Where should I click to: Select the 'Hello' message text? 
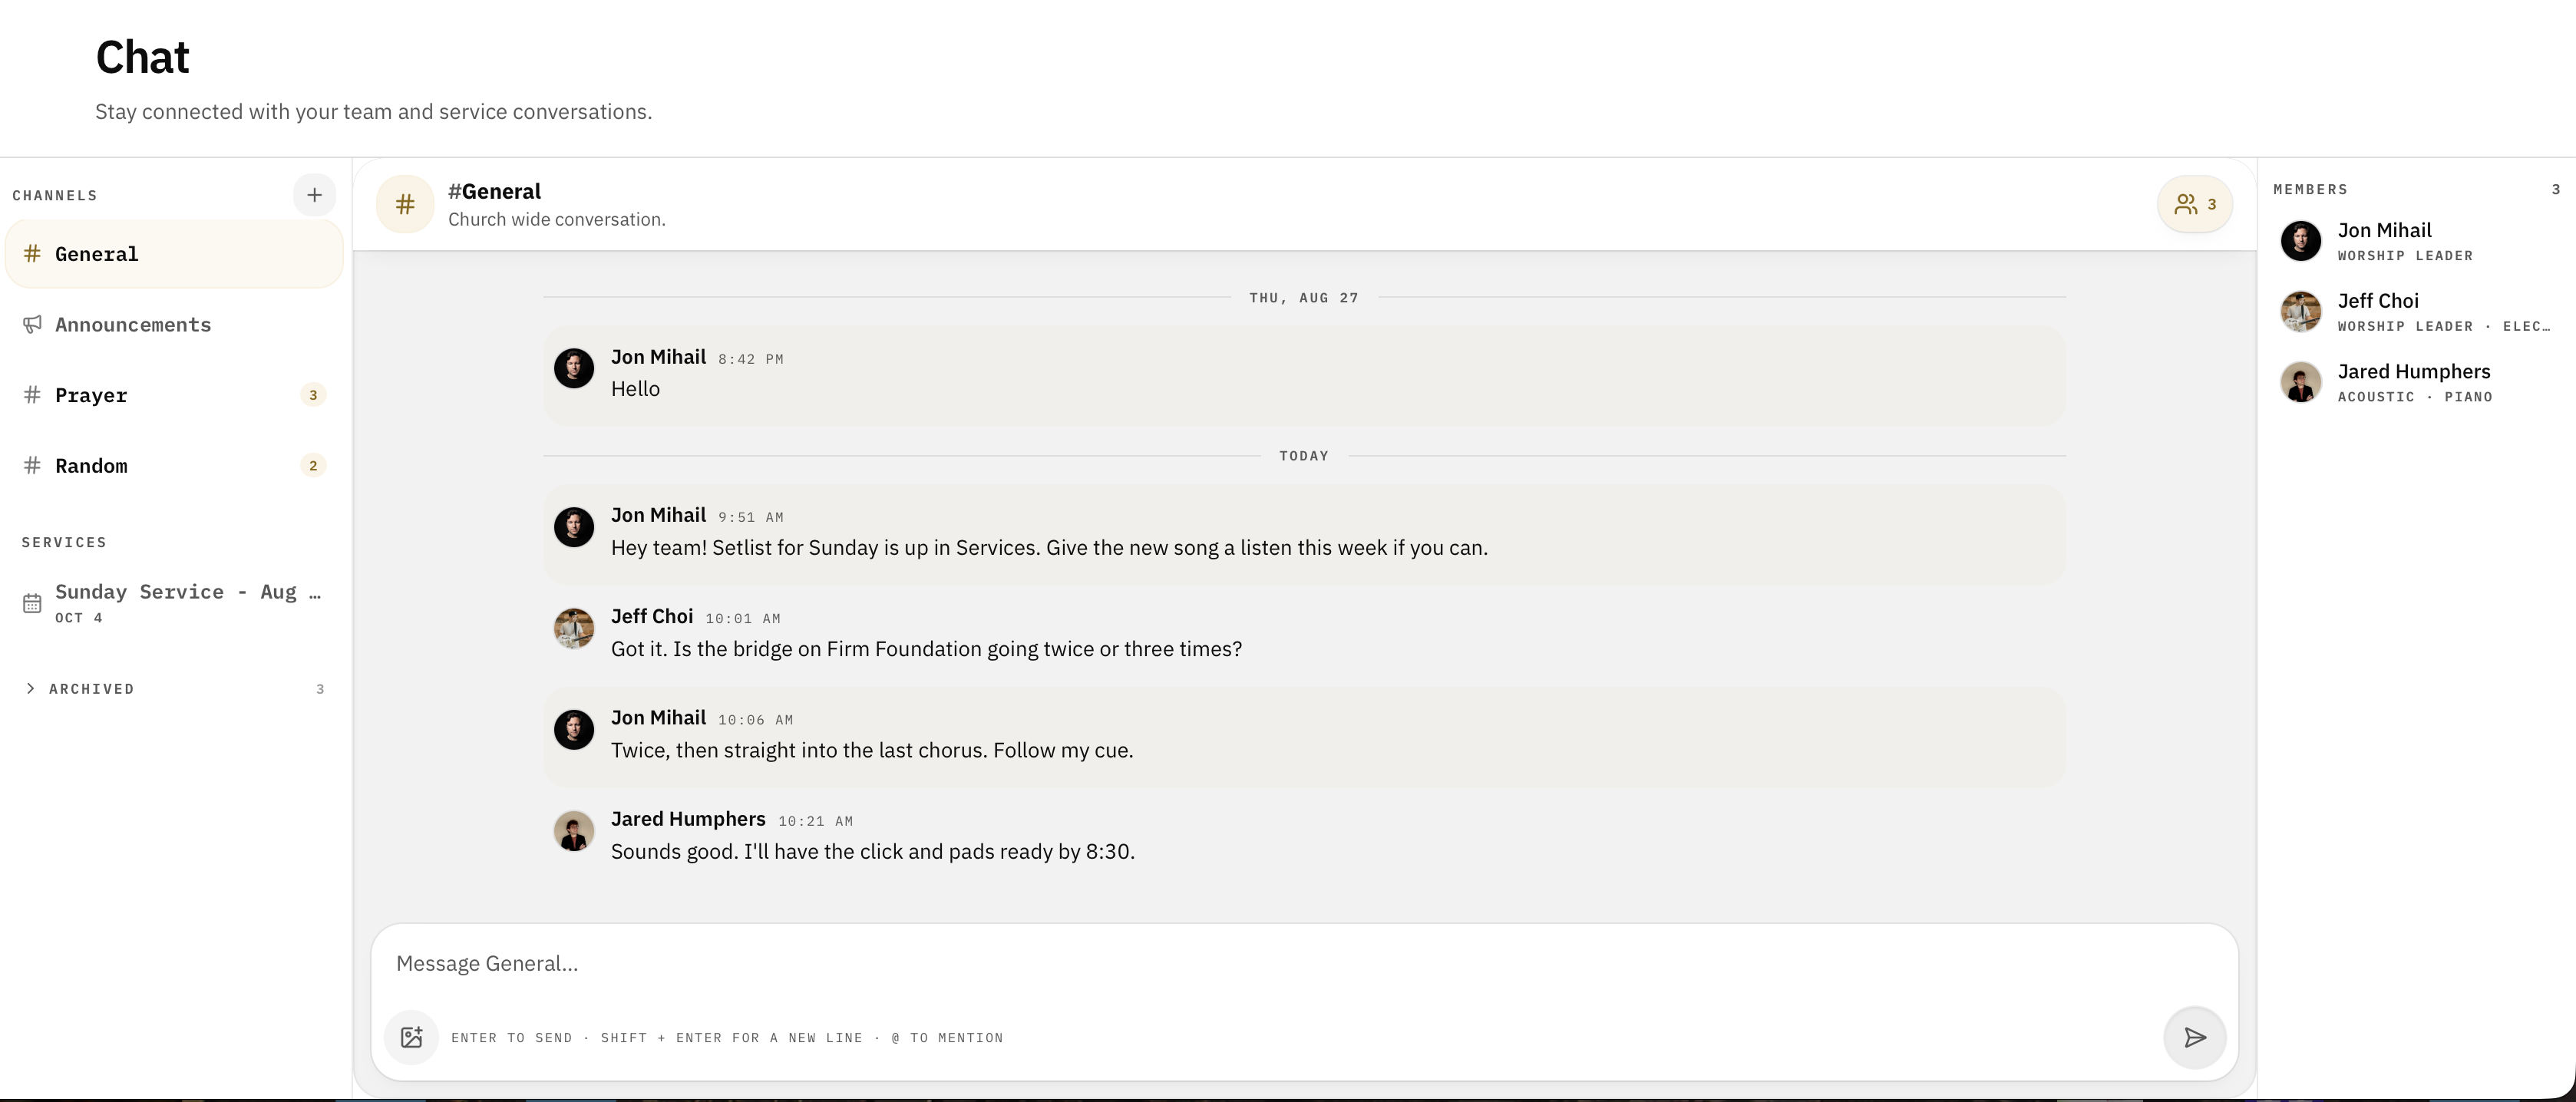(x=635, y=389)
